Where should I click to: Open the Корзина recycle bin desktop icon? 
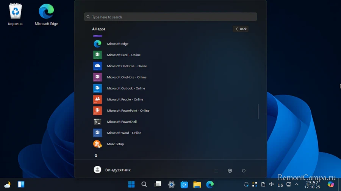click(x=15, y=15)
